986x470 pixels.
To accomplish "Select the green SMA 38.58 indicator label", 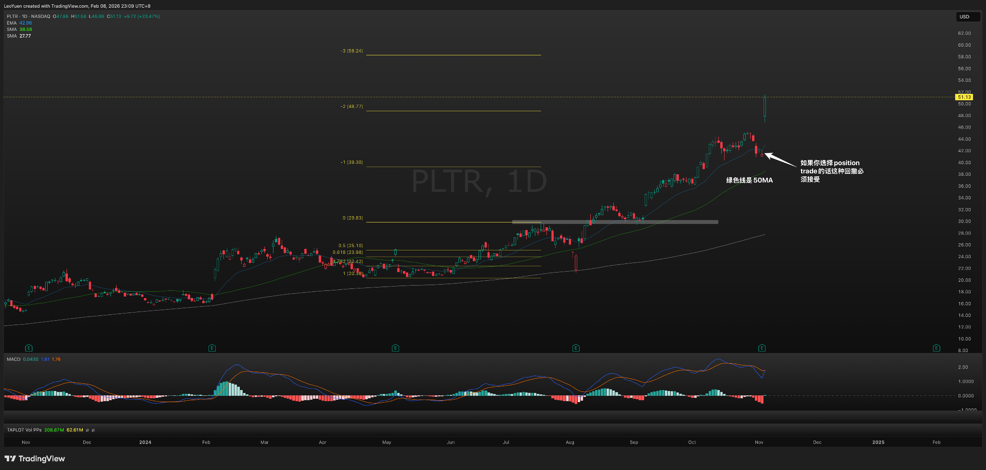I will click(x=19, y=29).
